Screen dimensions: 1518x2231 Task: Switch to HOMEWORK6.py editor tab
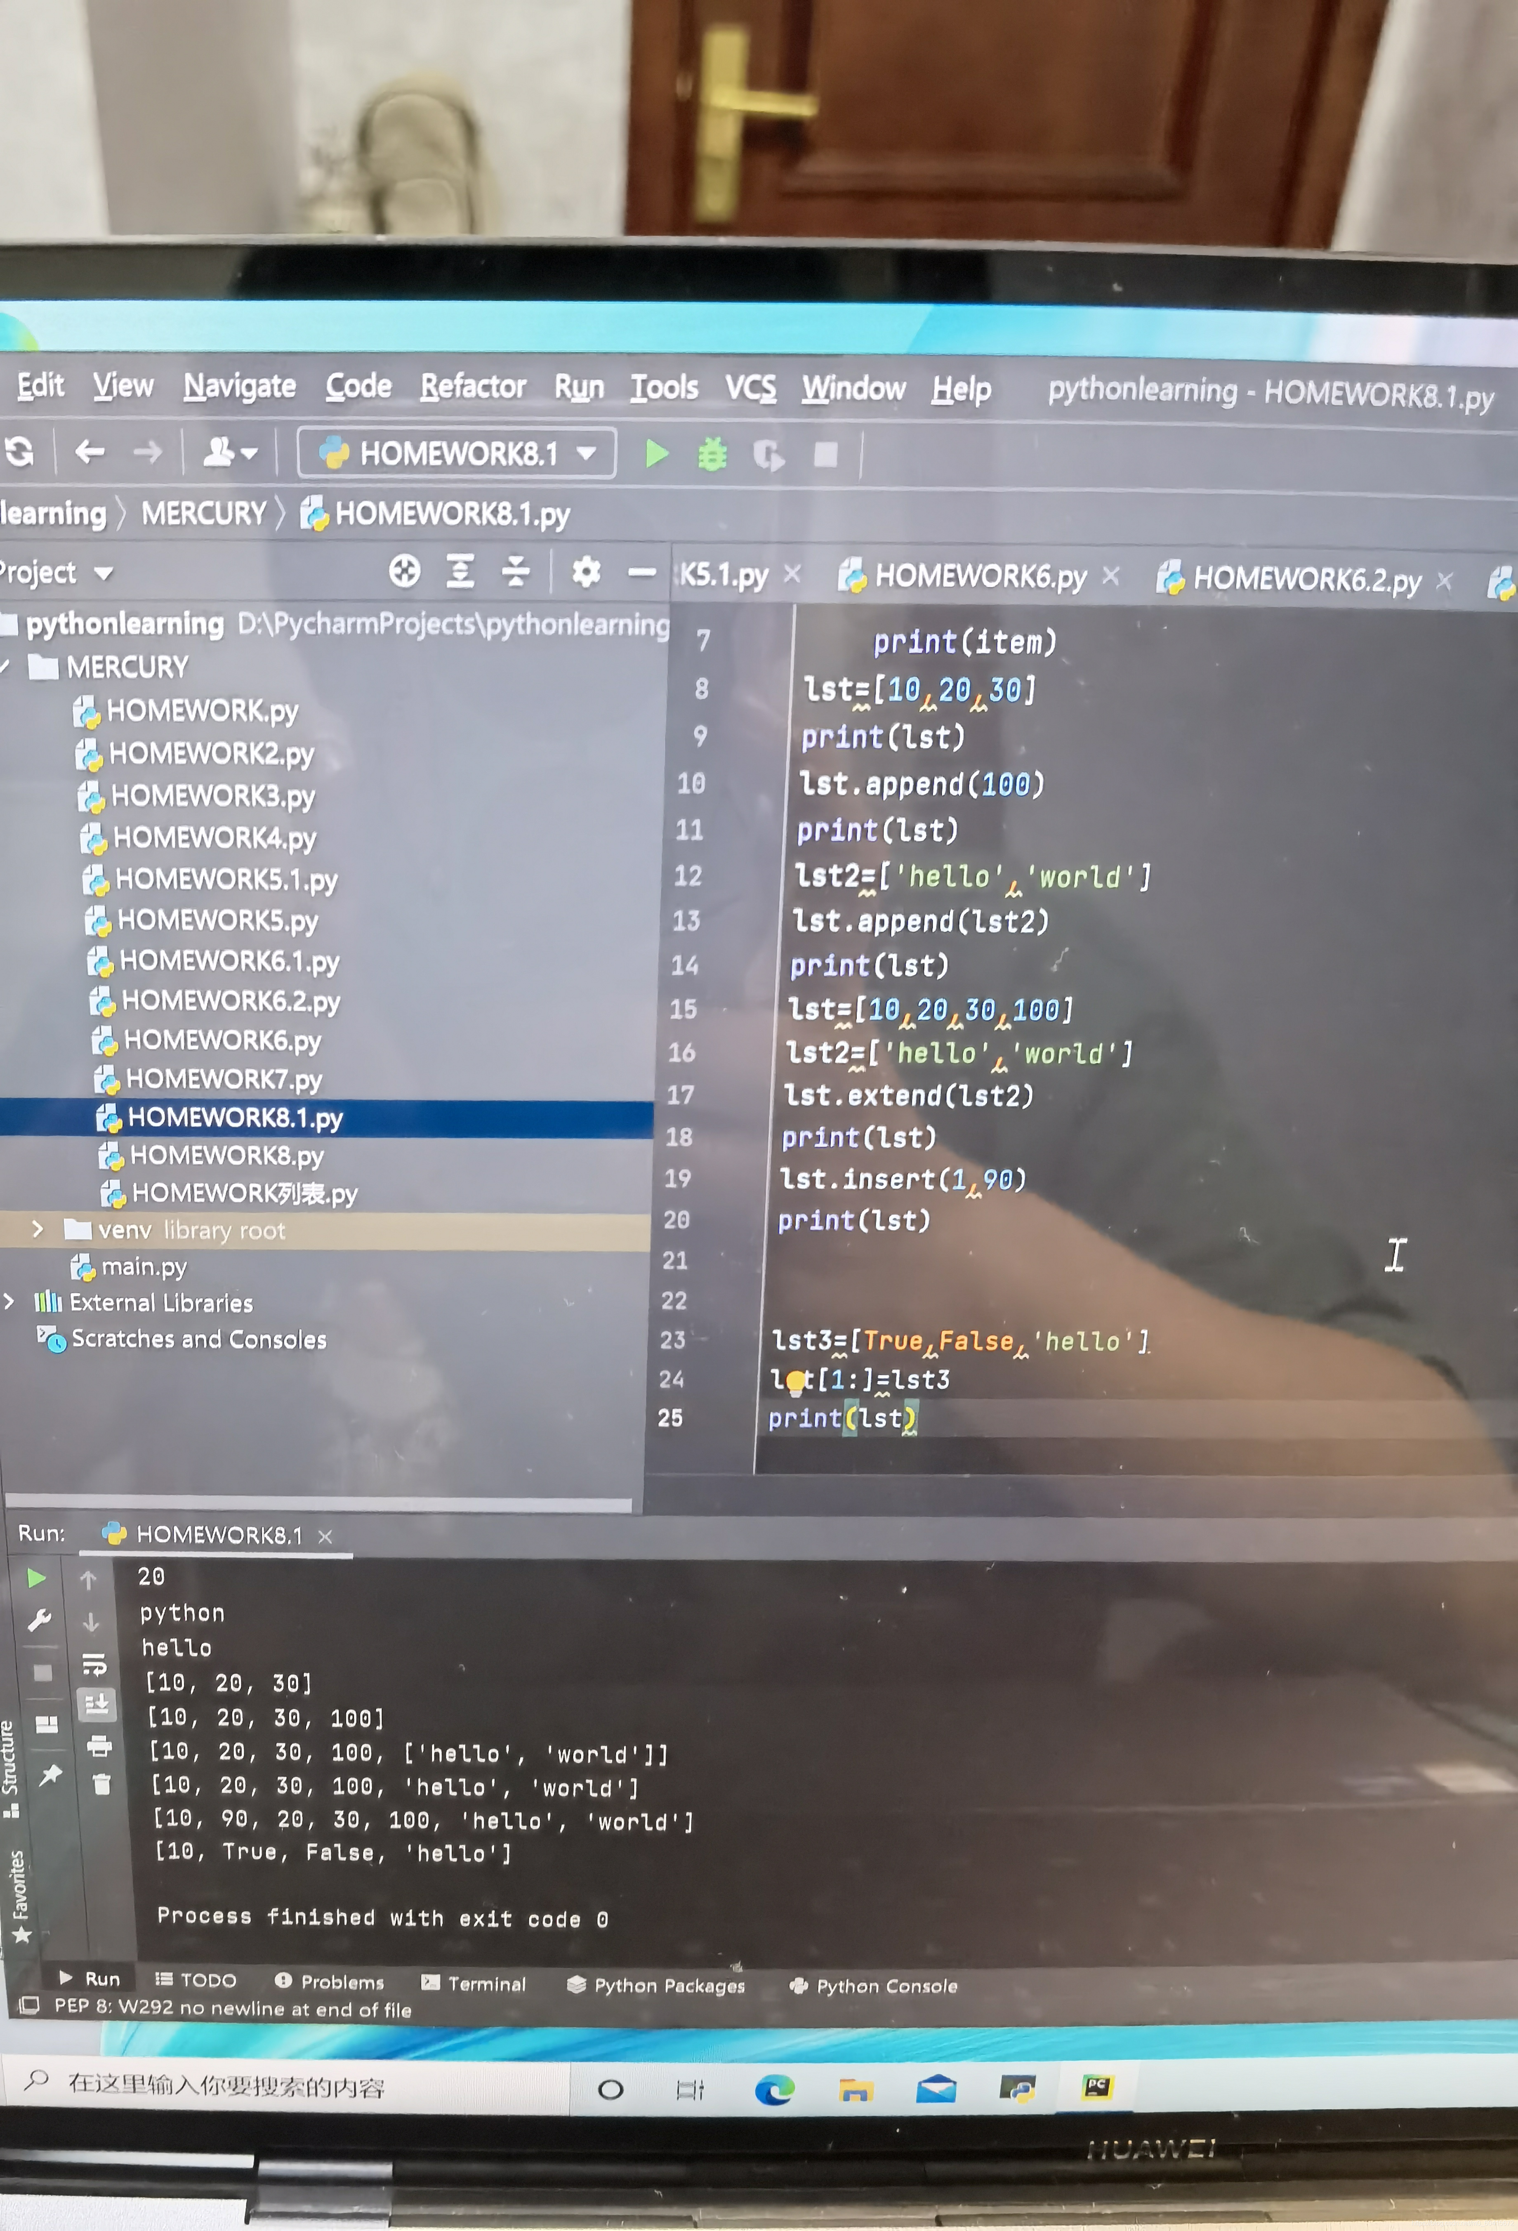(x=963, y=576)
